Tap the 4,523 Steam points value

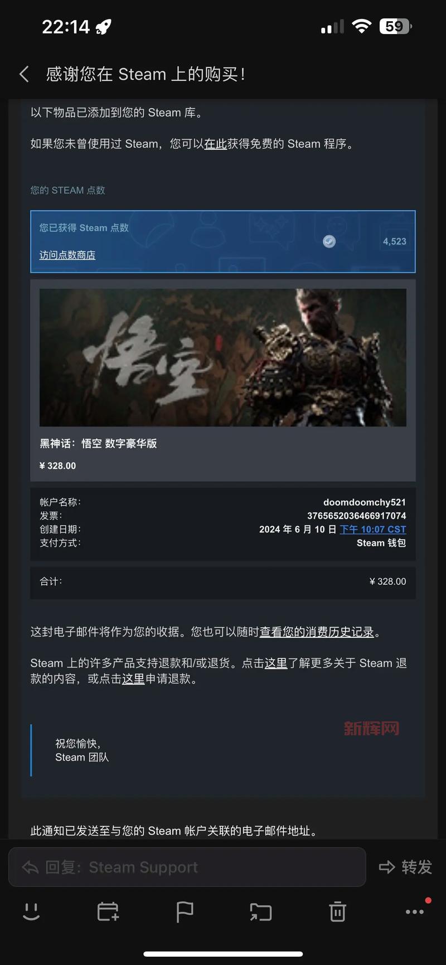click(x=395, y=241)
